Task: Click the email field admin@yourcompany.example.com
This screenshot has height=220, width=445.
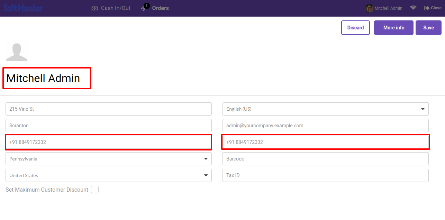Action: 326,126
